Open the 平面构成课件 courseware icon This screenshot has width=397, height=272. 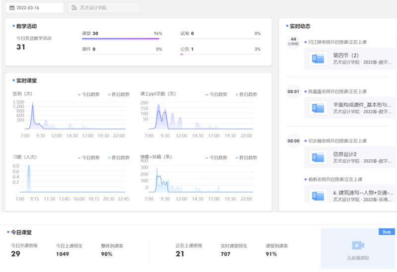pyautogui.click(x=317, y=108)
